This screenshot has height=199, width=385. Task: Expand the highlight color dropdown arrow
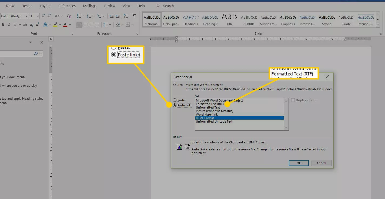[60, 25]
